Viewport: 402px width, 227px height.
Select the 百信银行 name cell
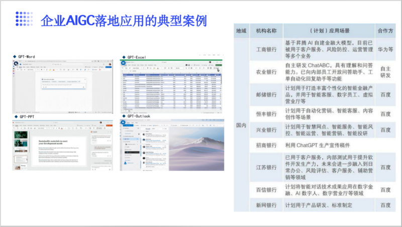(x=266, y=190)
